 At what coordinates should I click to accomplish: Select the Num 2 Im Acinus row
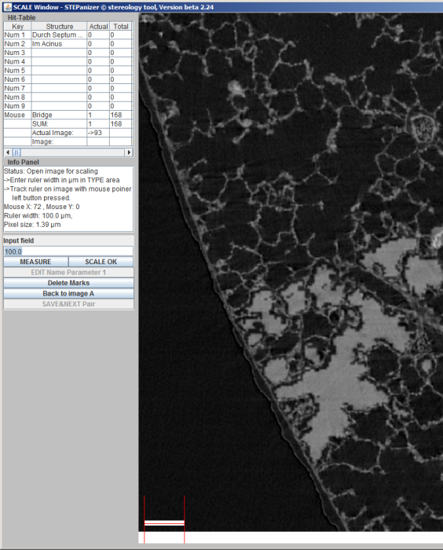(x=68, y=44)
